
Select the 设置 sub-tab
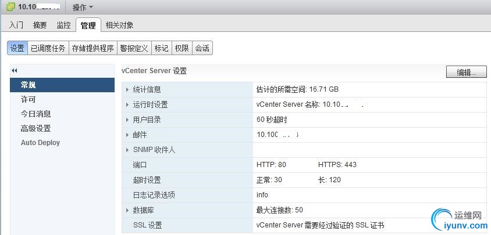pyautogui.click(x=17, y=48)
